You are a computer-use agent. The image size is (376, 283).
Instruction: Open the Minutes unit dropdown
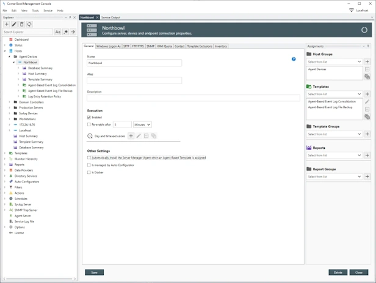coord(142,124)
